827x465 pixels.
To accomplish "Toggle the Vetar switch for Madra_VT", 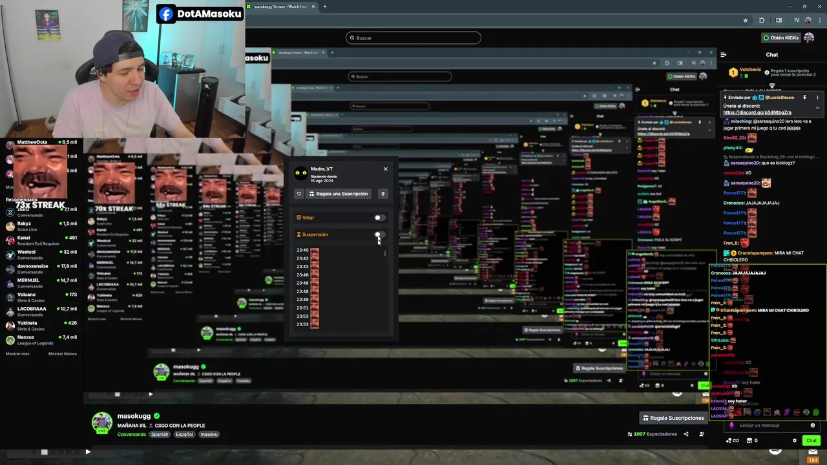I will coord(379,218).
